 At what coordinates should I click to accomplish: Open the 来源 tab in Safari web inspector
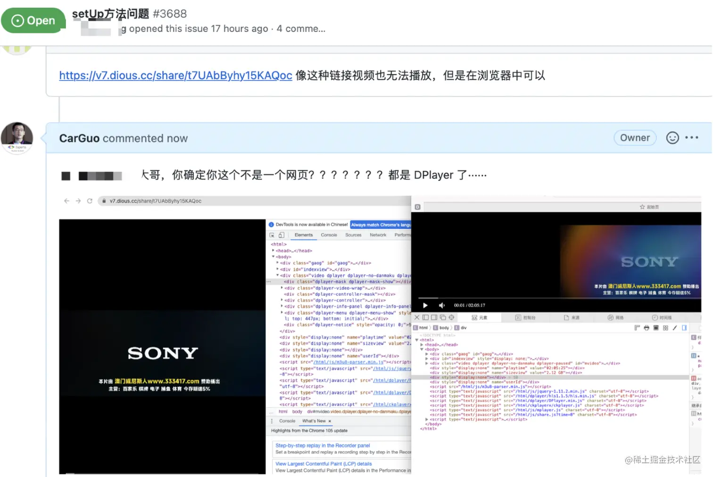572,318
